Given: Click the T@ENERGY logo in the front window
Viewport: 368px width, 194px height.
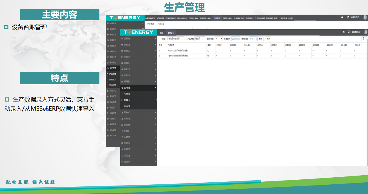Looking at the screenshot, I should tap(139, 32).
